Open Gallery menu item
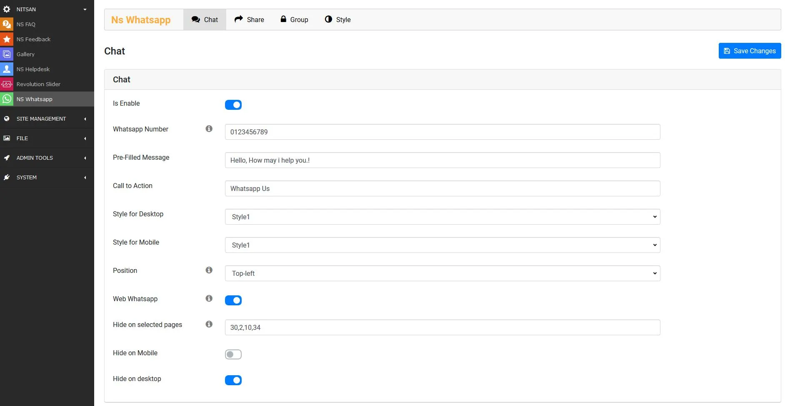This screenshot has width=785, height=406. click(x=47, y=54)
